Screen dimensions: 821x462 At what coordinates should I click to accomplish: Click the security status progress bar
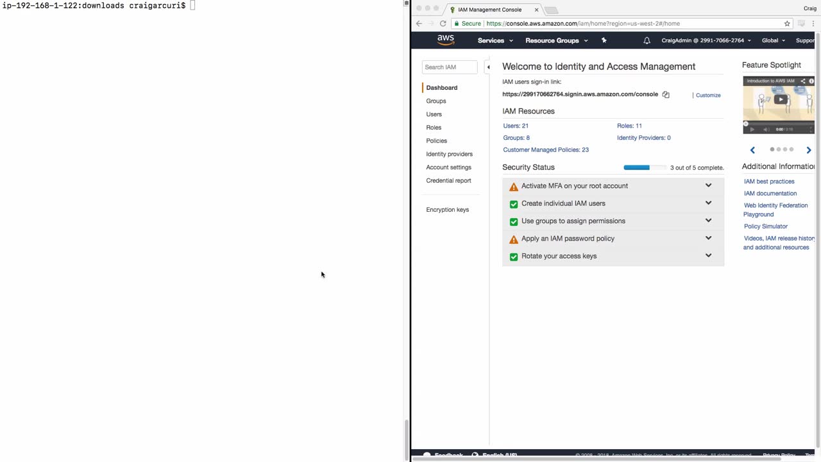tap(645, 167)
